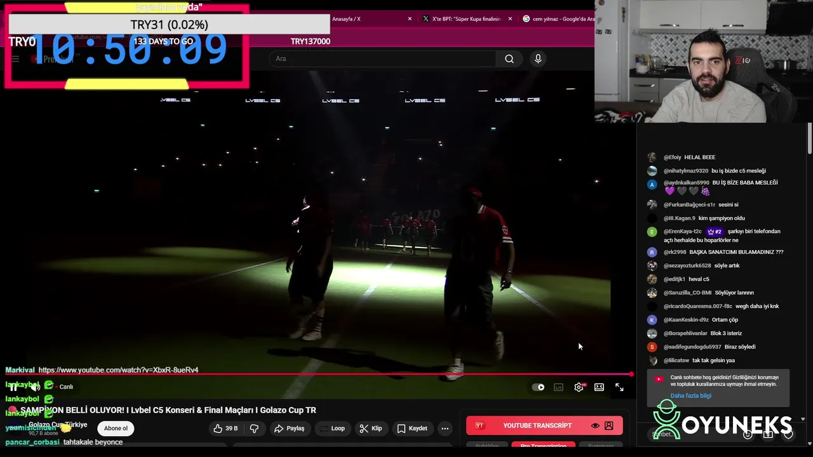This screenshot has height=457, width=813.
Task: Click @rk2998 avatar in chat
Action: click(x=652, y=253)
